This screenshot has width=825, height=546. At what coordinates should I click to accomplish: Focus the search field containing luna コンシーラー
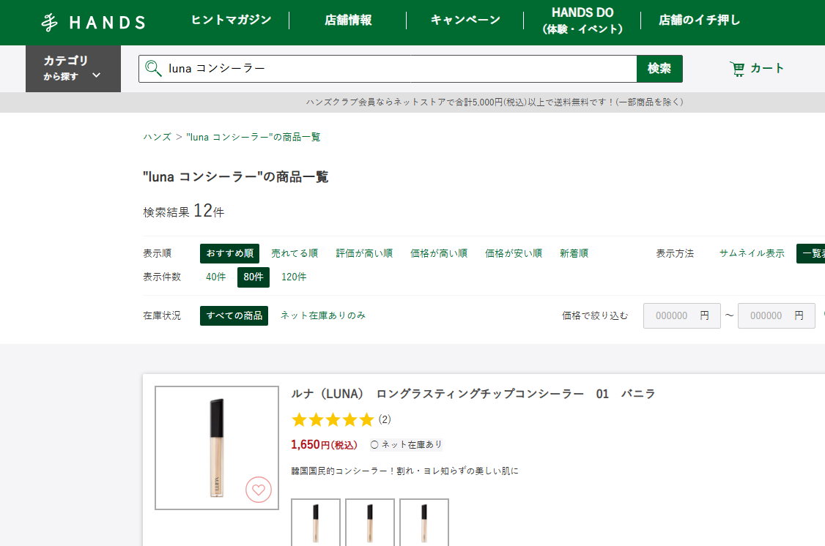coord(388,68)
